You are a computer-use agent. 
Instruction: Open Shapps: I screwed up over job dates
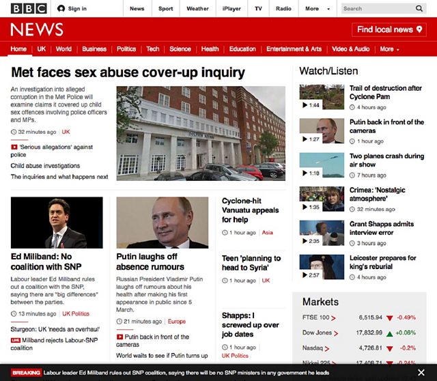(251, 325)
